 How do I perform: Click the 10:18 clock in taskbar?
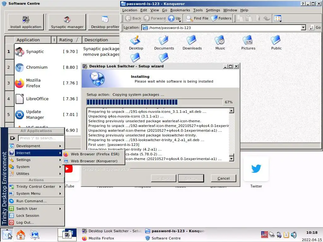pos(312,233)
